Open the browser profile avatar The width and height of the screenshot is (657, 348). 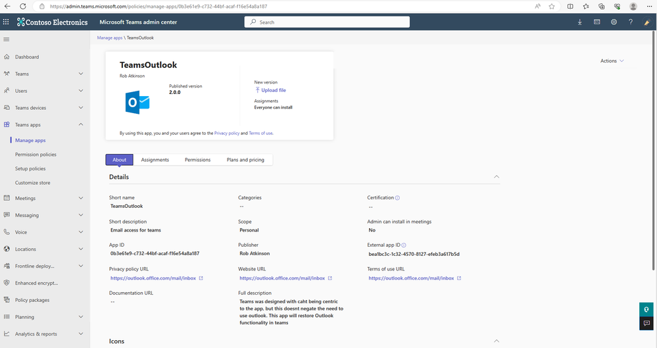pos(633,7)
